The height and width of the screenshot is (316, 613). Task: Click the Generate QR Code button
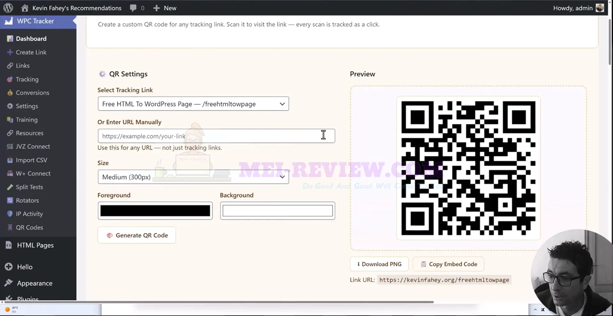(137, 235)
